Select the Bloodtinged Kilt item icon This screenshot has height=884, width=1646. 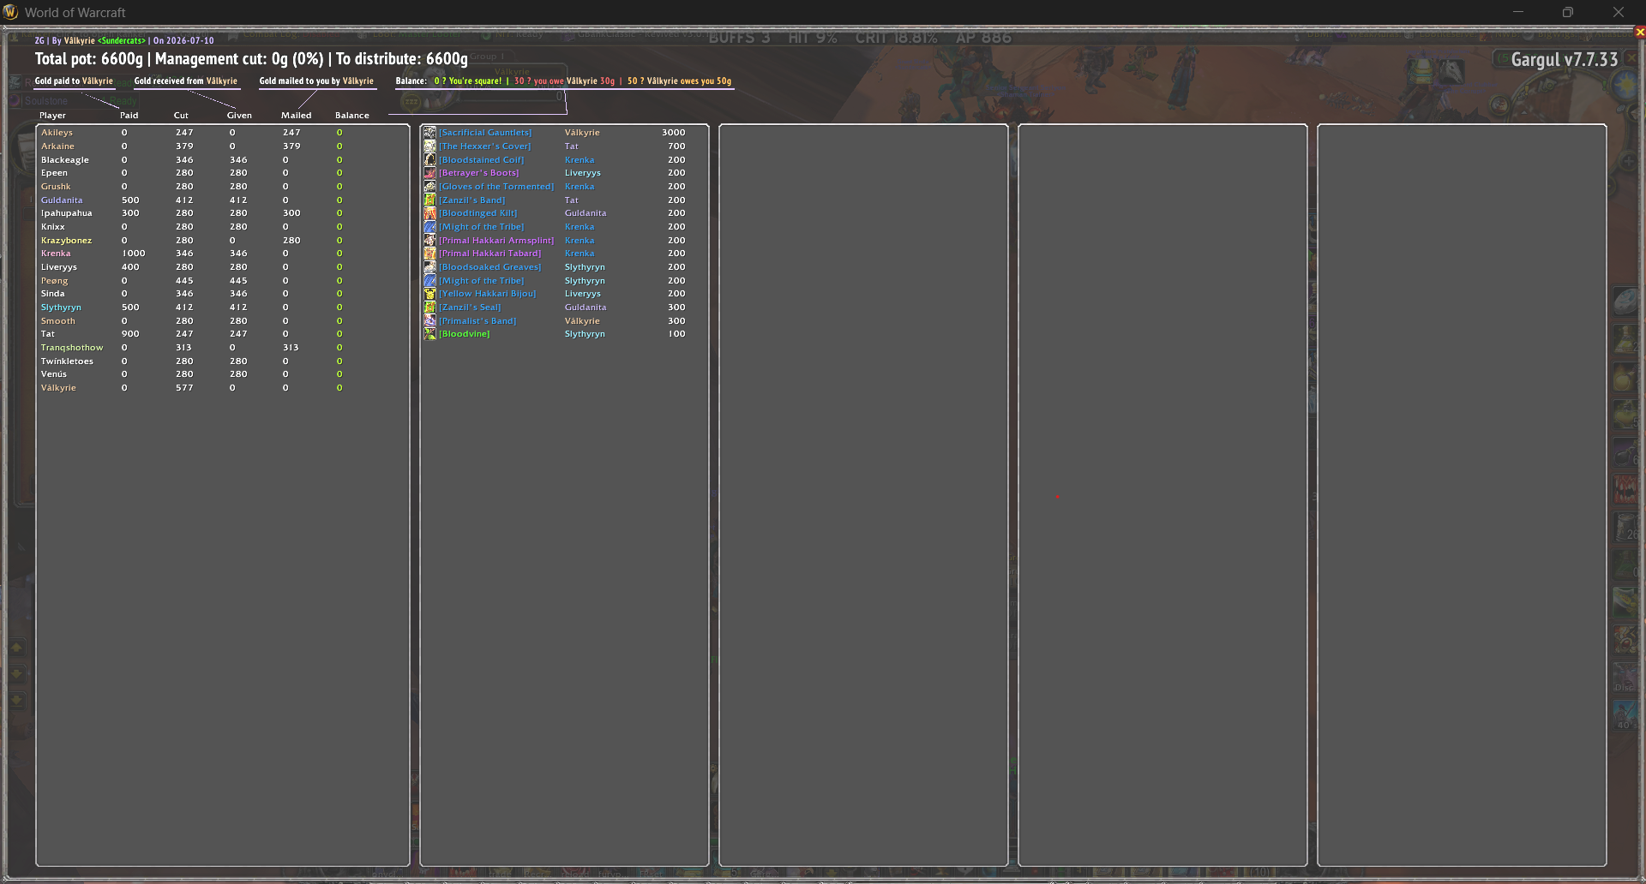coord(430,213)
